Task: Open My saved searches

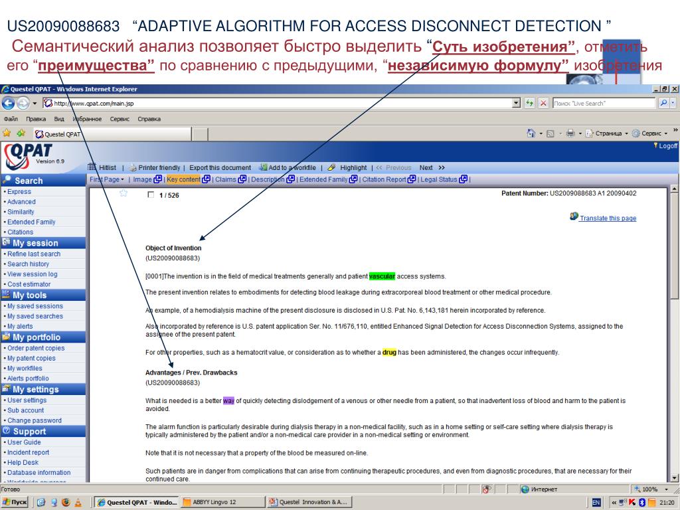Action: (x=35, y=316)
